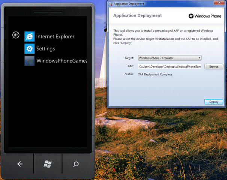The width and height of the screenshot is (227, 180).
Task: Open the Target device dropdown
Action: coord(170,58)
